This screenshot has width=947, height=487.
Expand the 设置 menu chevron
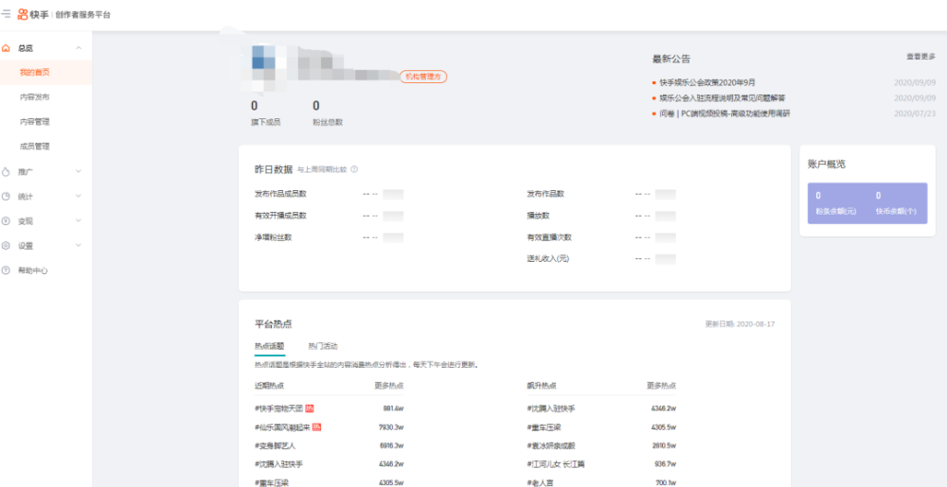pos(79,246)
